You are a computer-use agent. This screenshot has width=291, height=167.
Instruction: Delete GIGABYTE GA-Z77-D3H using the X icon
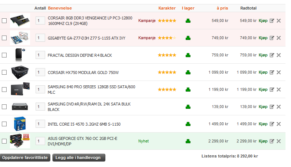click(279, 38)
